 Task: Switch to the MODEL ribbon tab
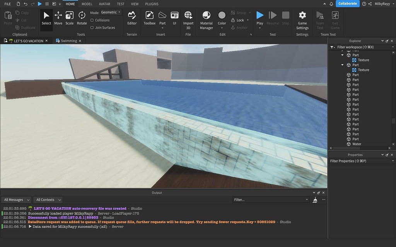coord(87,4)
